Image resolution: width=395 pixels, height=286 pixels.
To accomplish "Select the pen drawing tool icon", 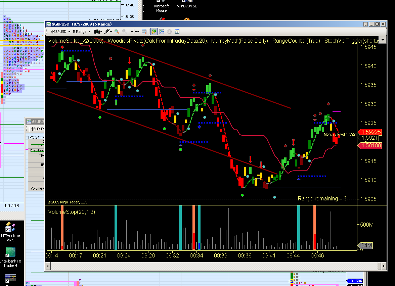I will [x=107, y=32].
